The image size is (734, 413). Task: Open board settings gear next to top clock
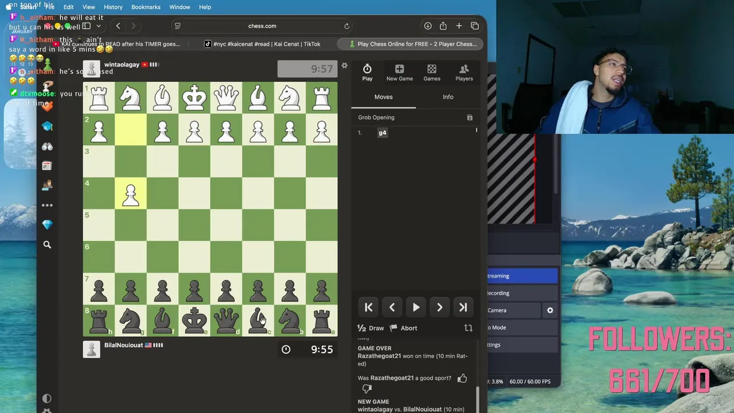[x=345, y=65]
